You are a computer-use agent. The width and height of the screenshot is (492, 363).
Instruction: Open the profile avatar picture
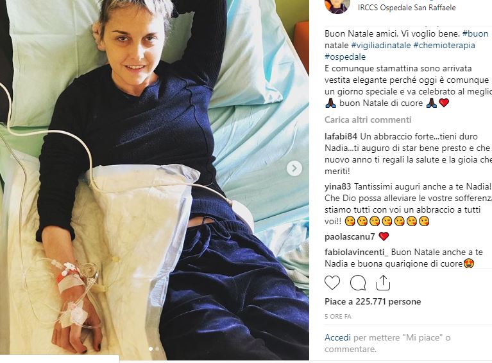coord(337,6)
